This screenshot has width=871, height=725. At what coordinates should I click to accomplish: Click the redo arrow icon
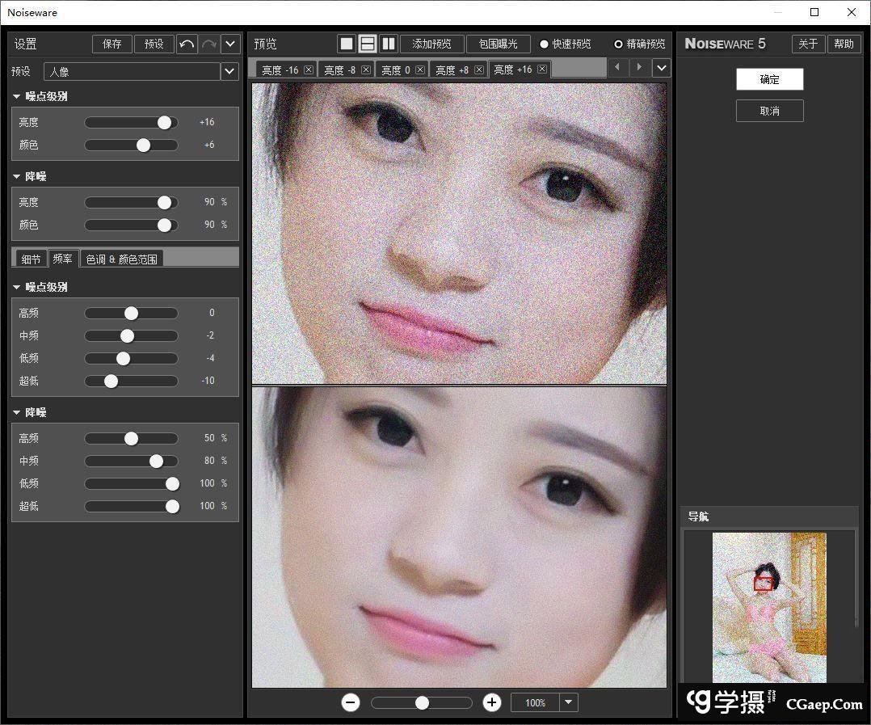coord(208,44)
